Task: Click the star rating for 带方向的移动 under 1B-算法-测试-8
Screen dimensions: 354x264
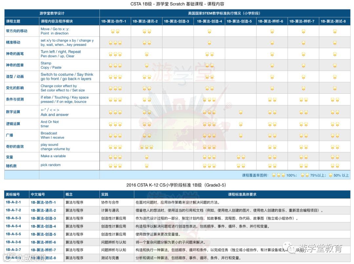Action: (335, 31)
